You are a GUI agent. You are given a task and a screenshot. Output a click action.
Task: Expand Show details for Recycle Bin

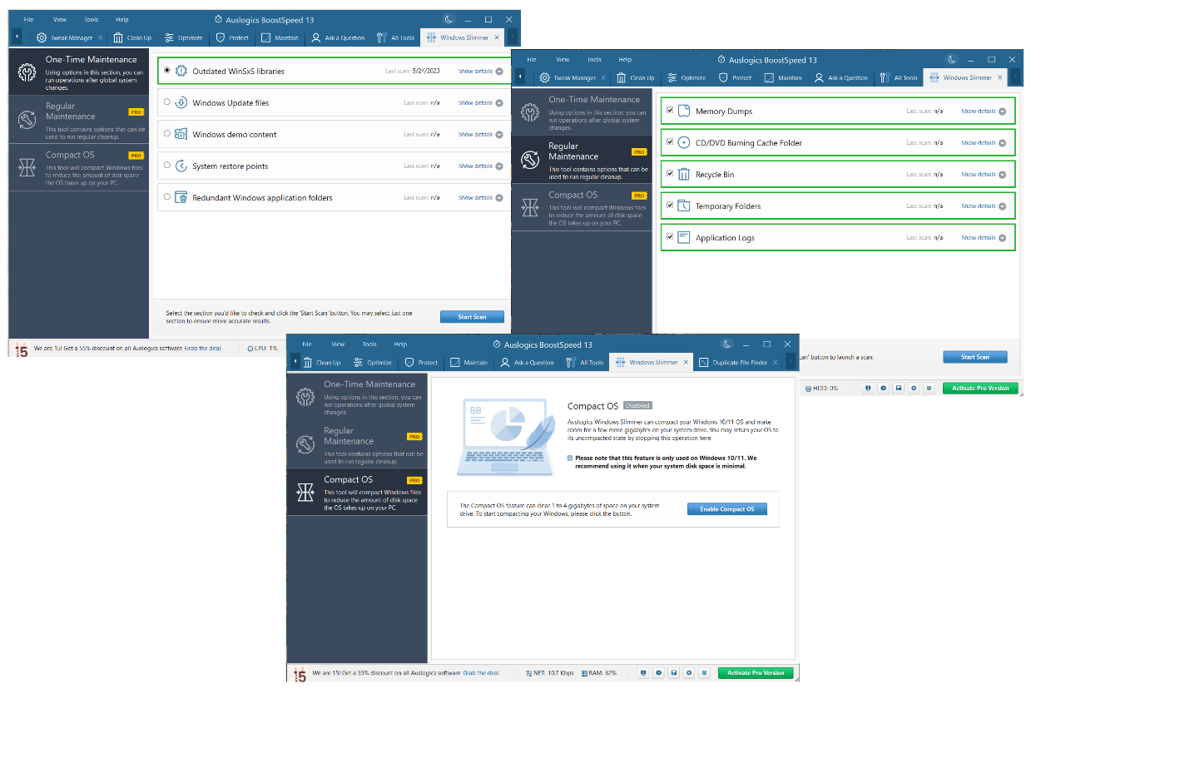point(984,175)
